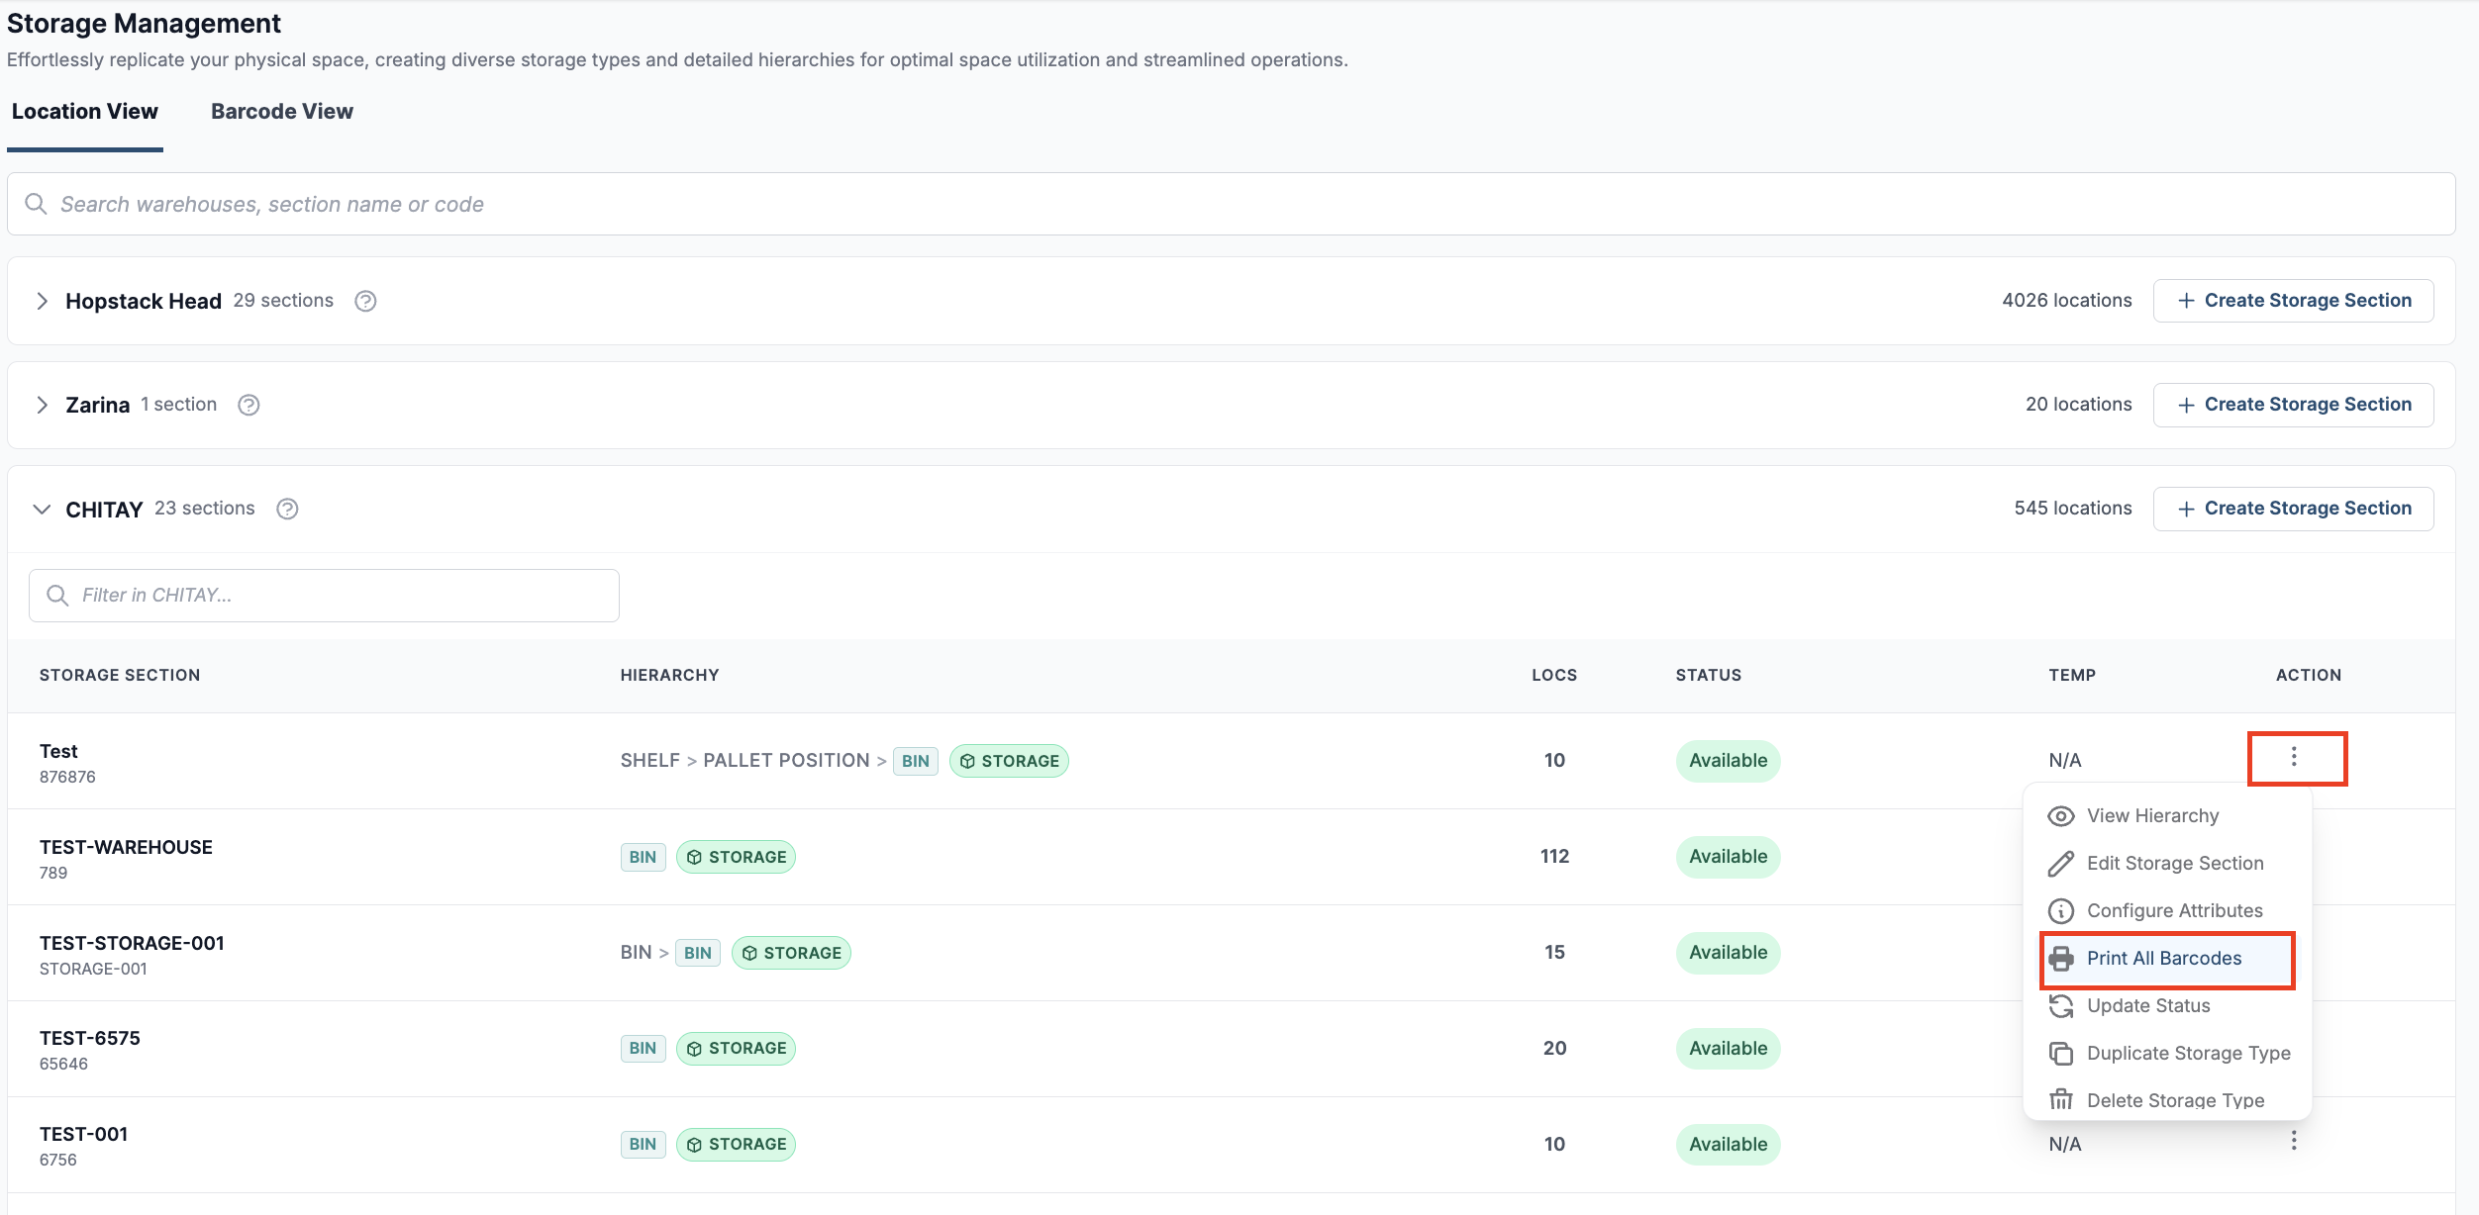Click the STORAGE badge in Test row

(x=1009, y=761)
